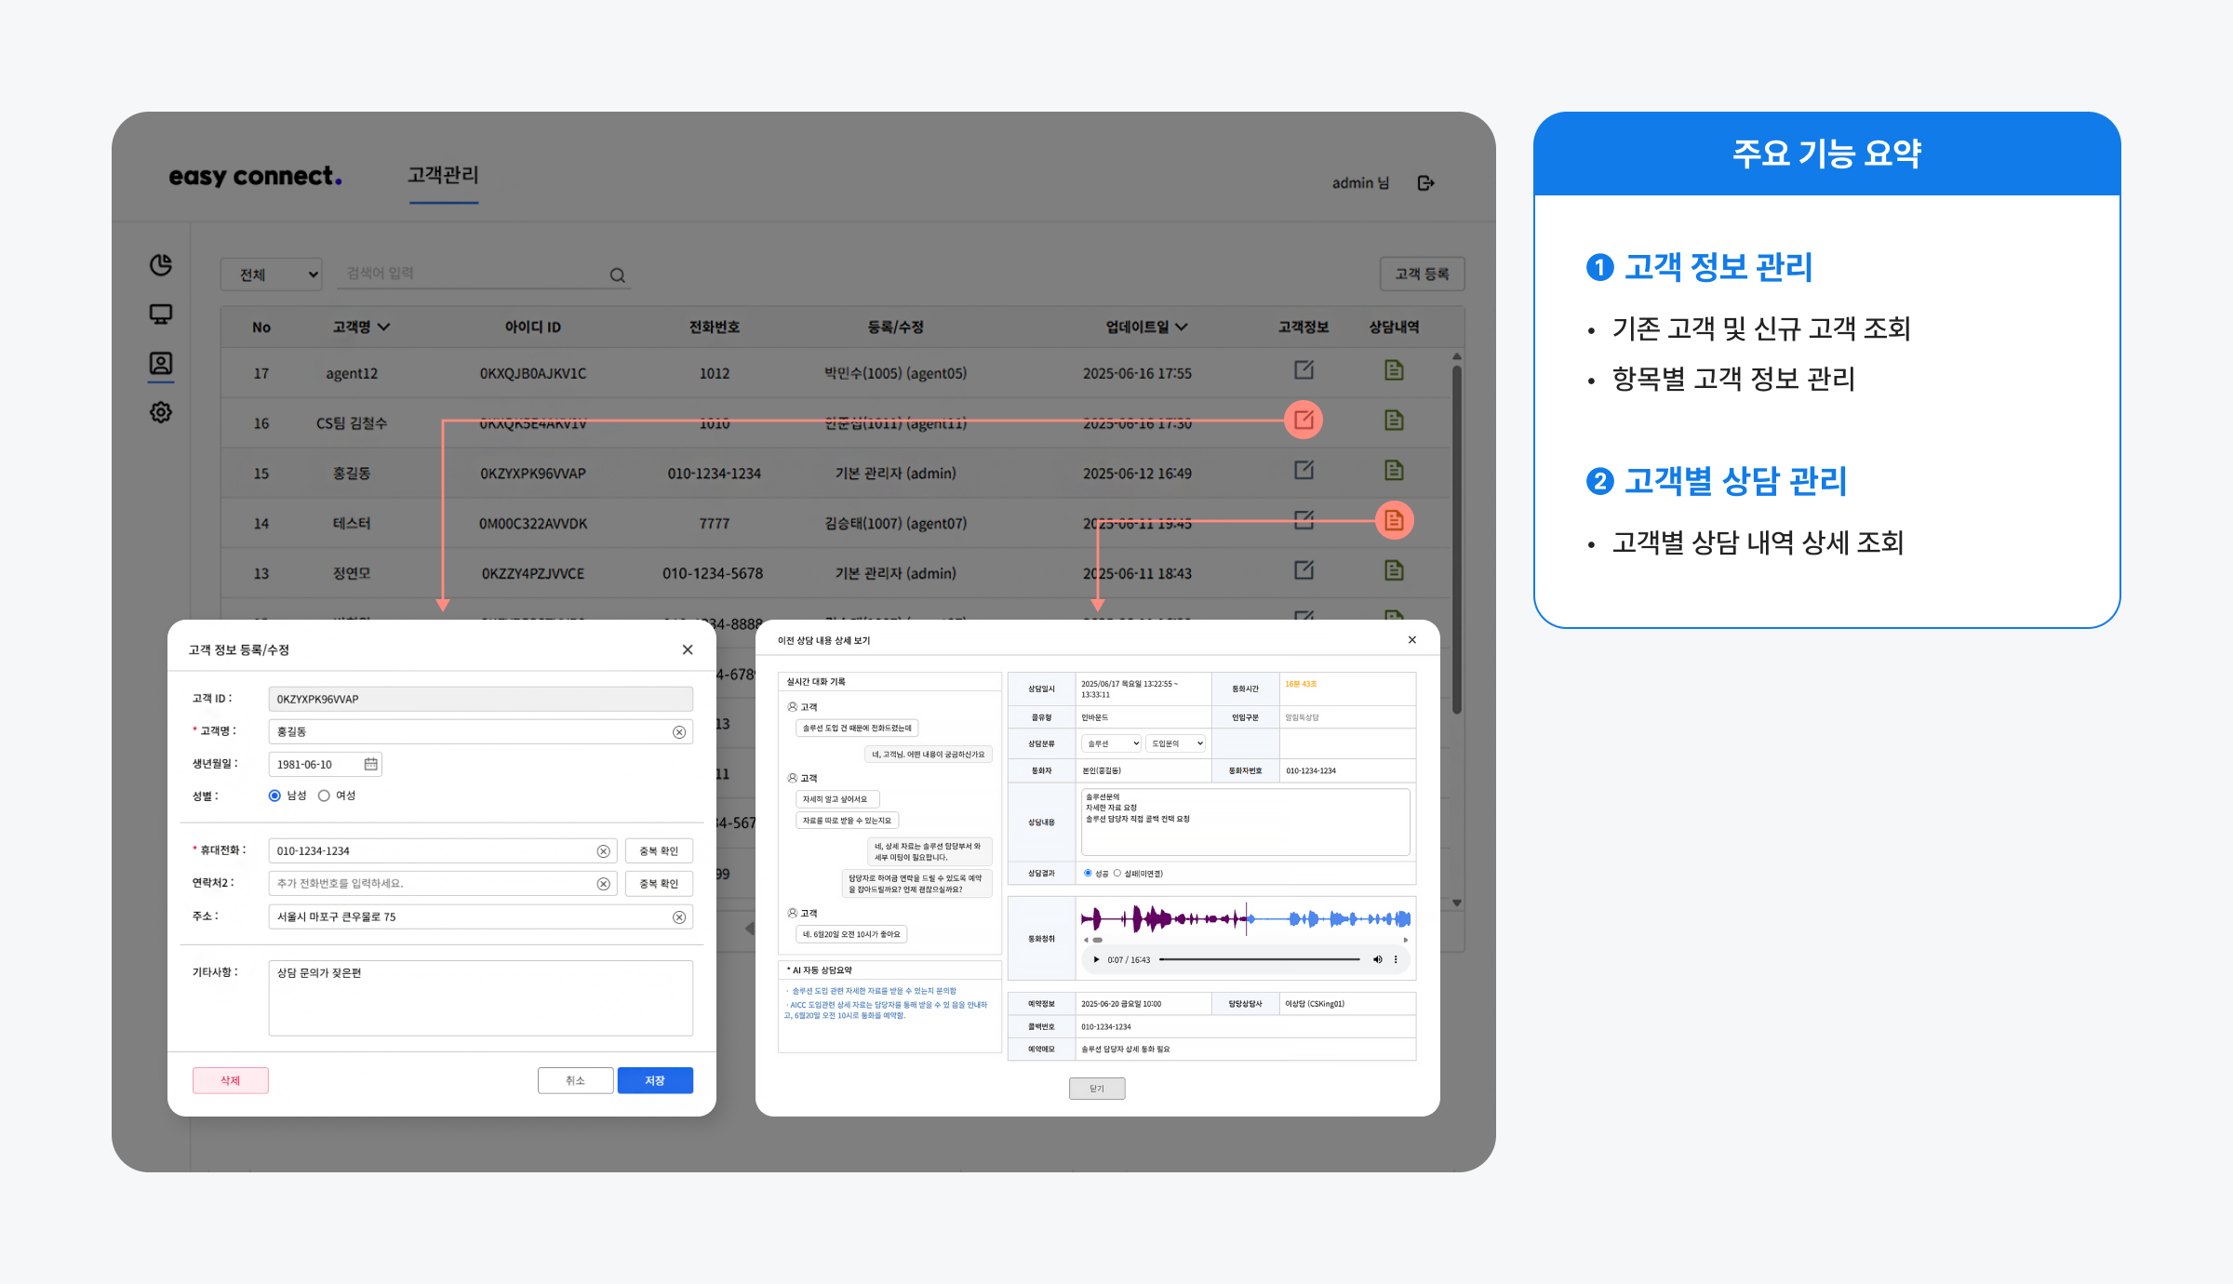Screen dimensions: 2233x1284
Task: Expand the 솔루션 consultation category dropdown
Action: coord(1111,743)
